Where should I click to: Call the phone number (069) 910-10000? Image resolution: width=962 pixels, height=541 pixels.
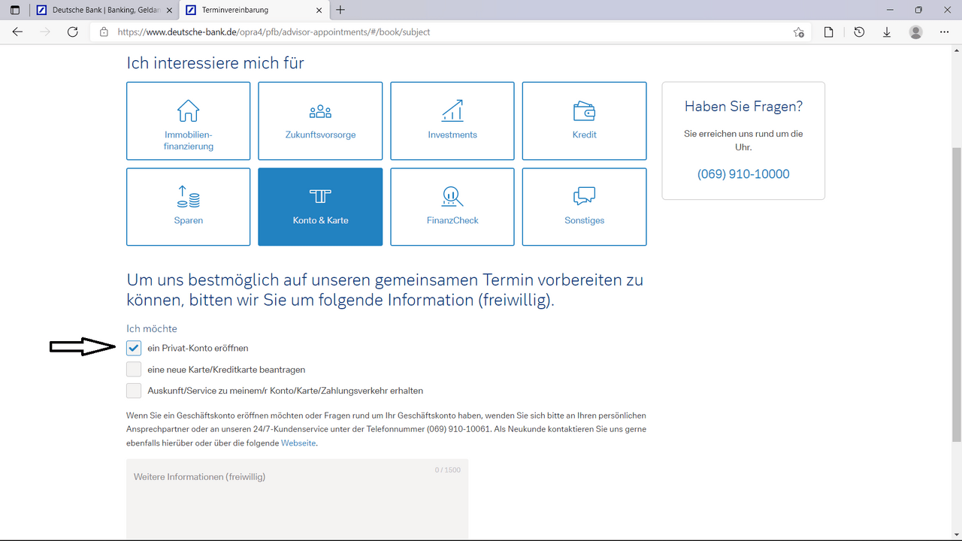pyautogui.click(x=743, y=174)
